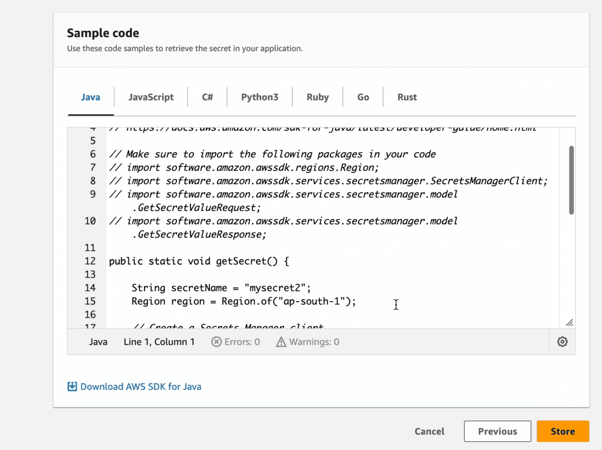This screenshot has height=450, width=602.
Task: Cancel the secret creation
Action: coord(430,431)
